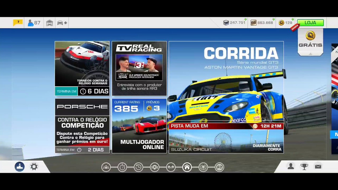Open the Real Racing TV tile
The width and height of the screenshot is (338, 190).
(139, 68)
